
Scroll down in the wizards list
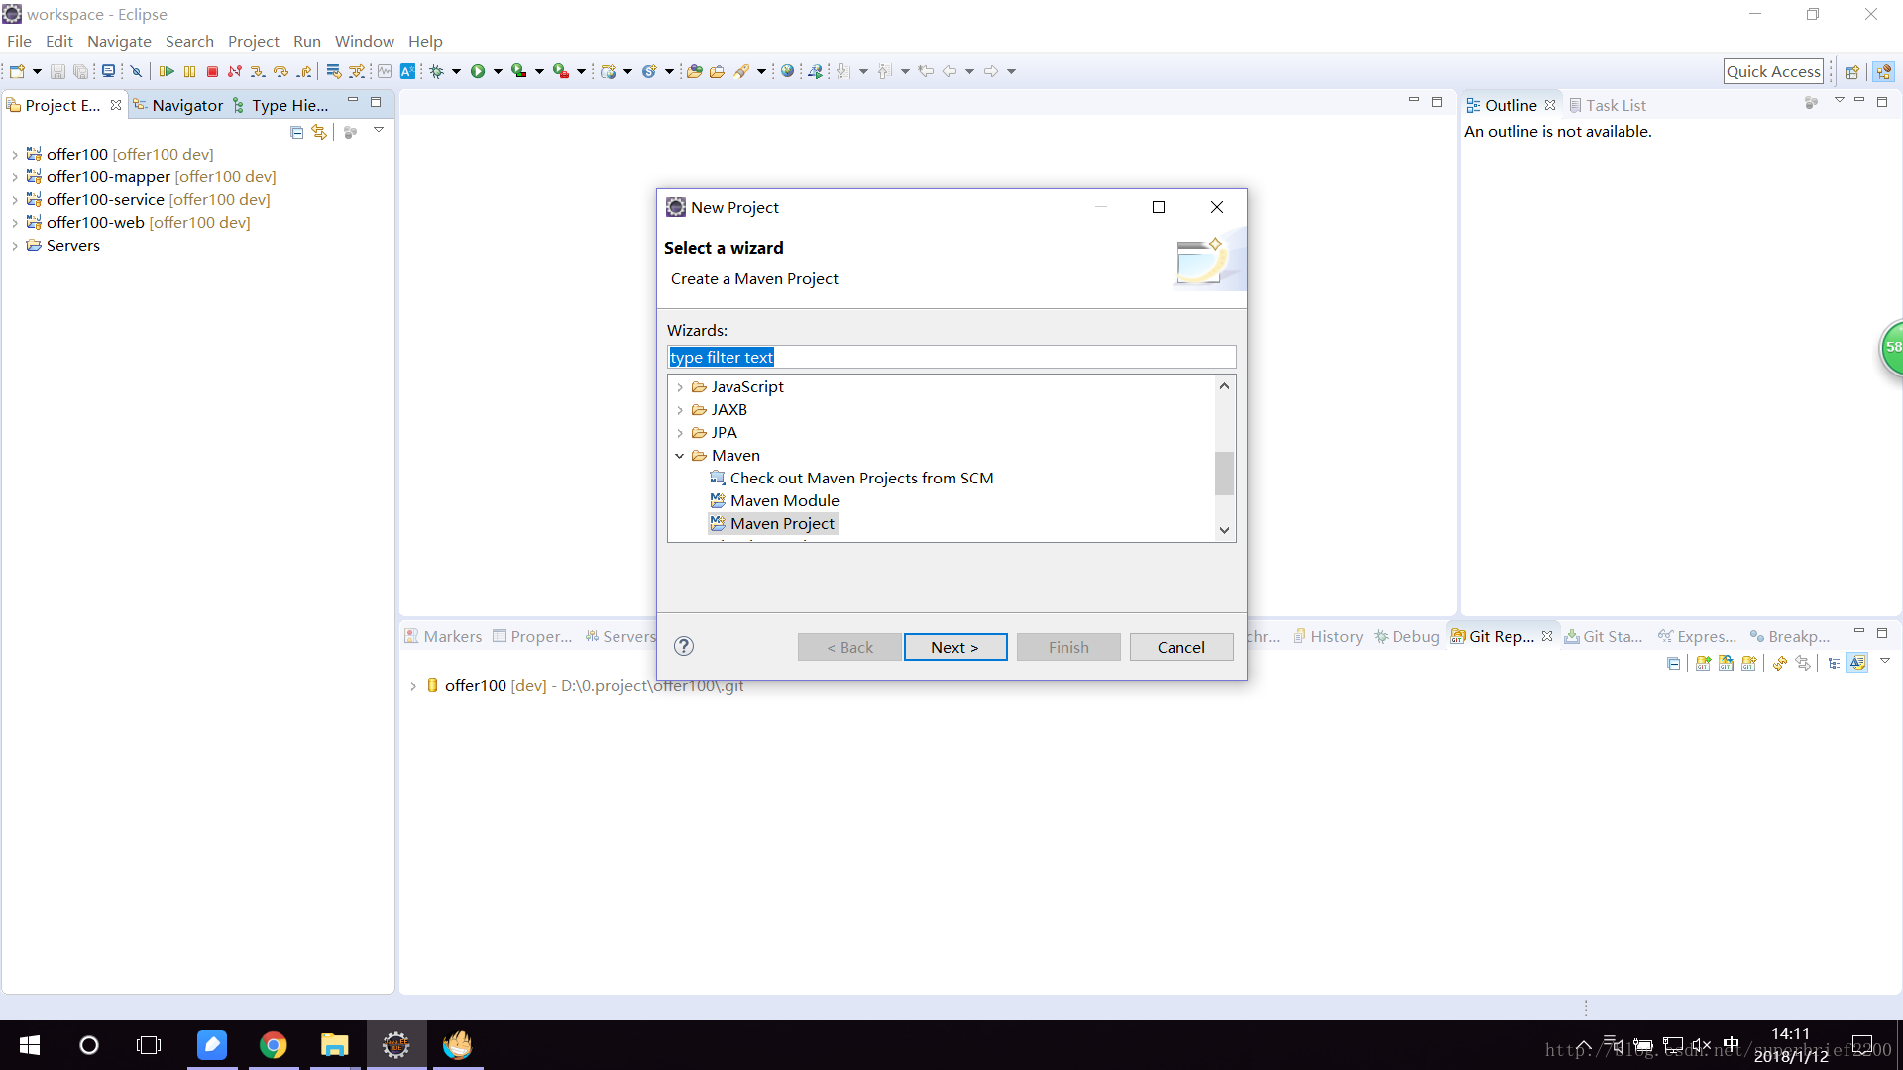click(1223, 529)
